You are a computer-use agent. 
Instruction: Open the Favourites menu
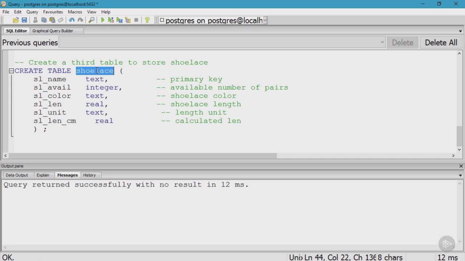tap(53, 12)
